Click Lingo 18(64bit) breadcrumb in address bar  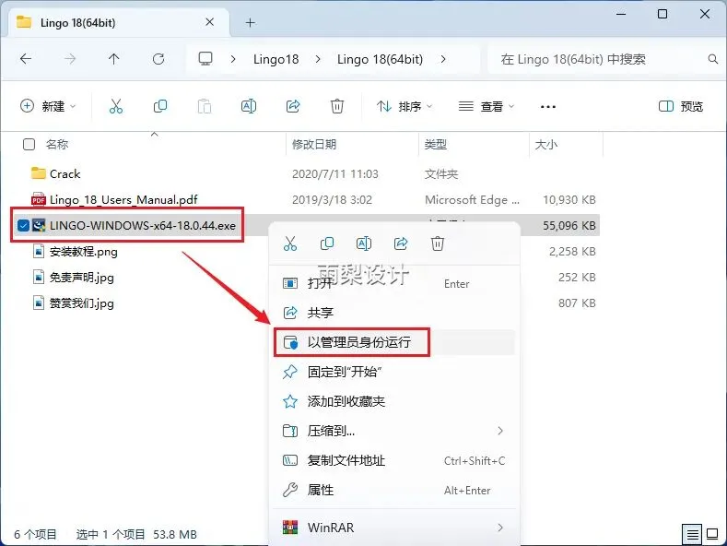point(381,59)
